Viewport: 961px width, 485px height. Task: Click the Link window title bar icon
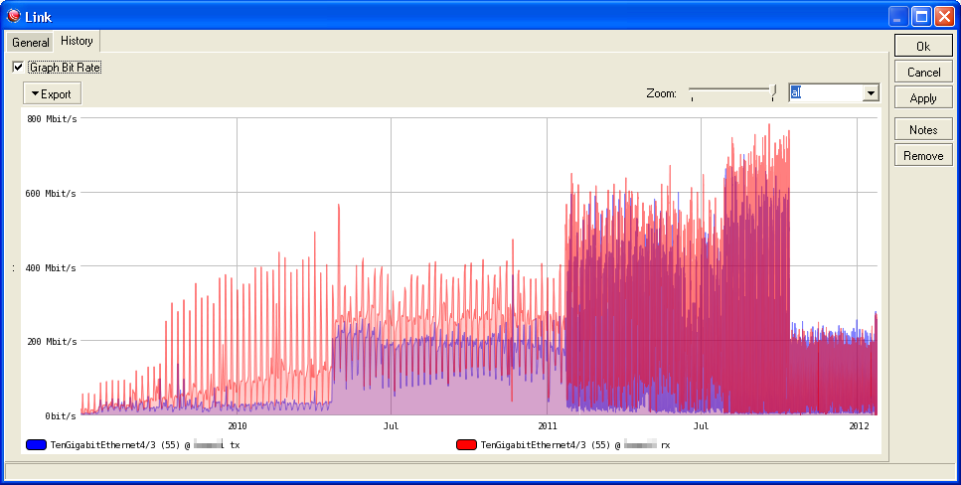coord(13,16)
